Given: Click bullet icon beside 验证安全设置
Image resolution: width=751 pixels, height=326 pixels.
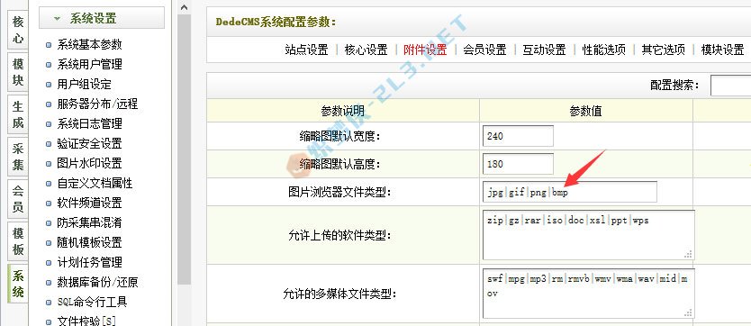Looking at the screenshot, I should coord(49,143).
